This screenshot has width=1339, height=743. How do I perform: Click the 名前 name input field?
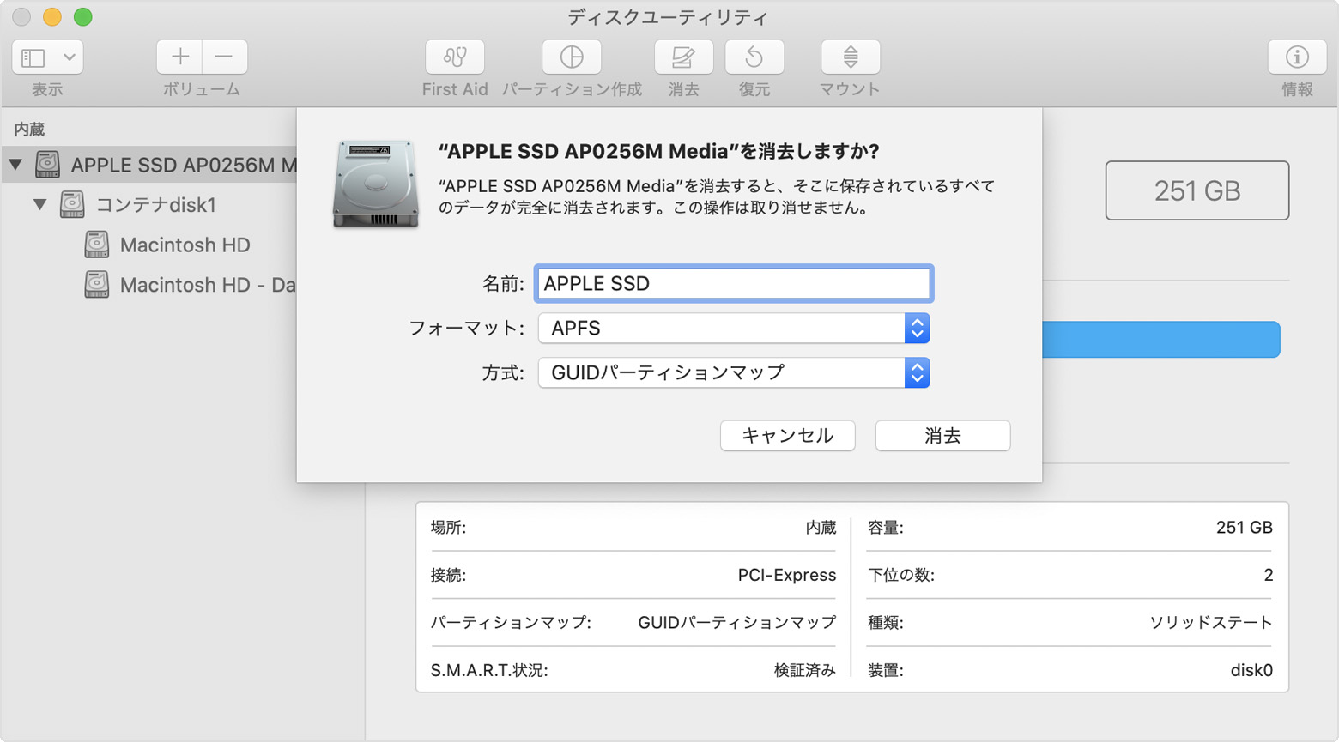pyautogui.click(x=734, y=284)
